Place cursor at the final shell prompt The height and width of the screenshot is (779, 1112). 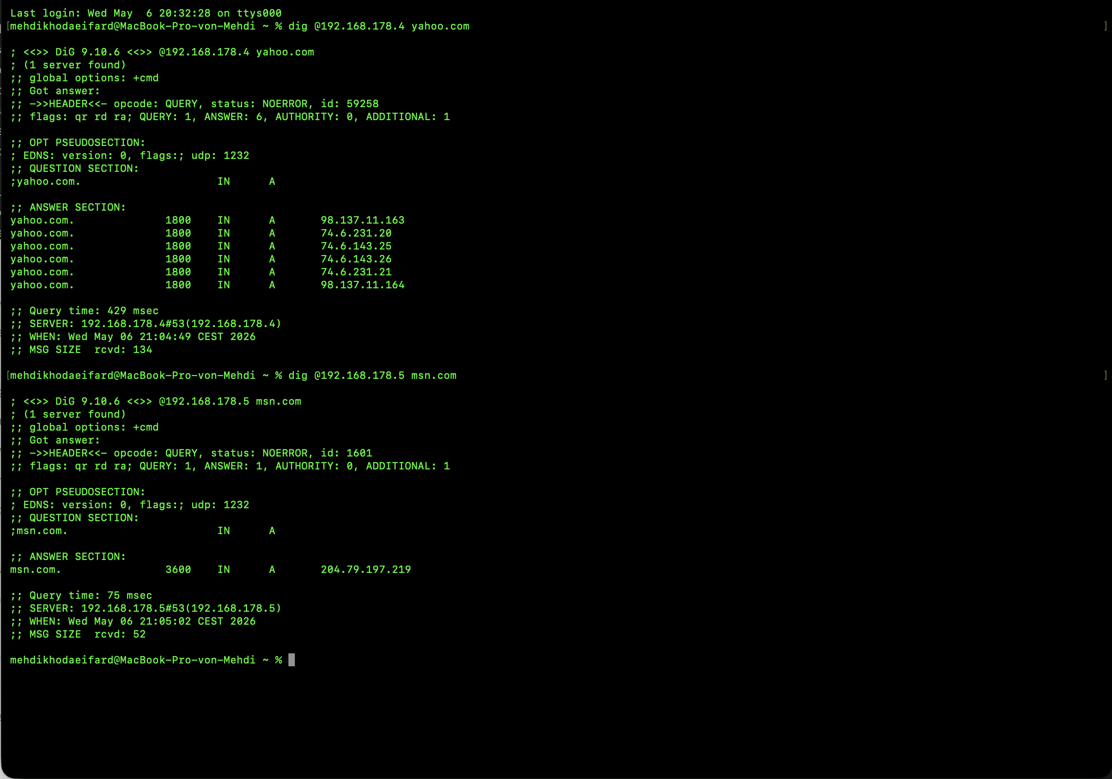pyautogui.click(x=292, y=660)
